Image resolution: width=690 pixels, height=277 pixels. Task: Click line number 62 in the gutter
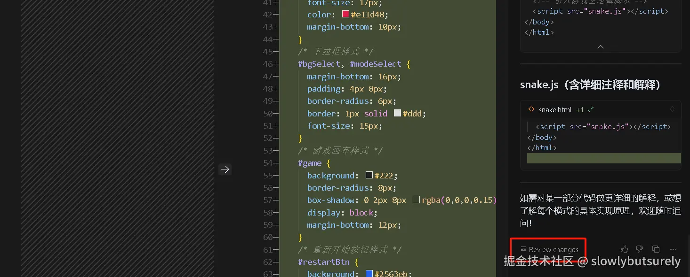268,262
